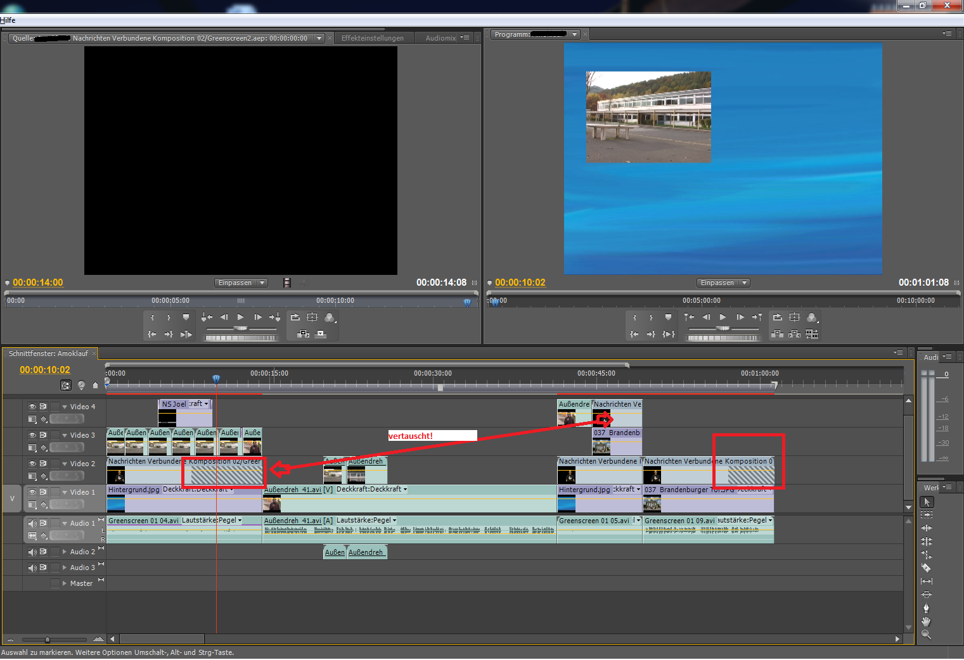This screenshot has width=964, height=660.
Task: Collapse the Video 3 track triangle
Action: click(65, 435)
